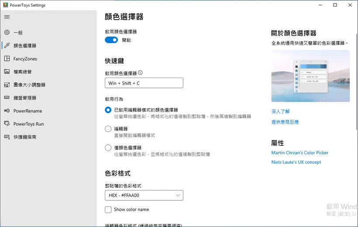Click the PowerRename icon
The height and width of the screenshot is (227, 358).
click(7, 111)
